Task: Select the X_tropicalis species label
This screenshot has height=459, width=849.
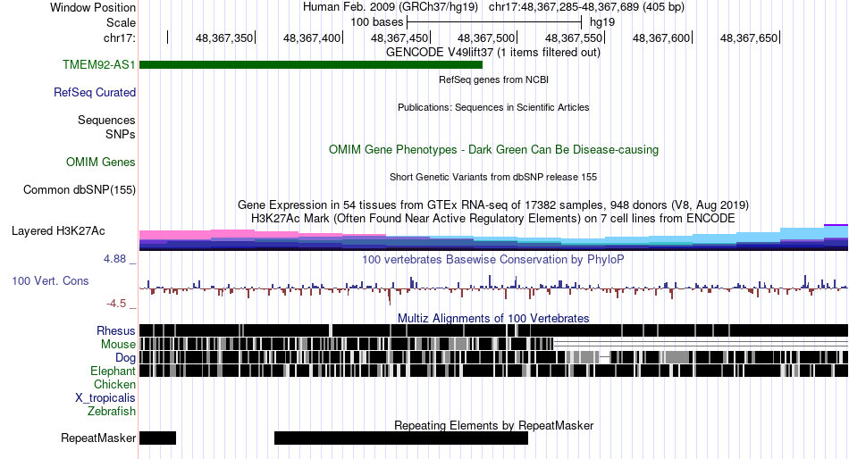Action: click(105, 398)
